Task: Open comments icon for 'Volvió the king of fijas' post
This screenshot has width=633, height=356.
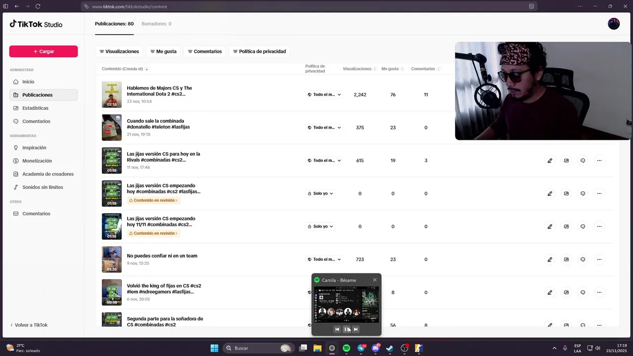Action: 583,292
